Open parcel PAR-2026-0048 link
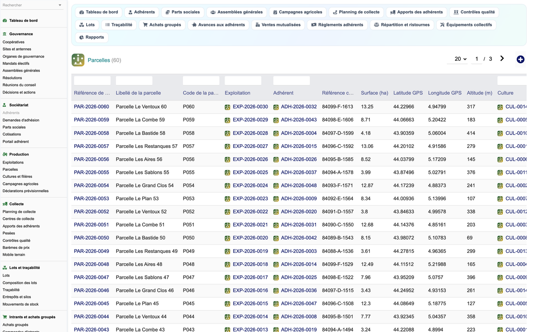The height and width of the screenshot is (332, 536). click(x=92, y=264)
